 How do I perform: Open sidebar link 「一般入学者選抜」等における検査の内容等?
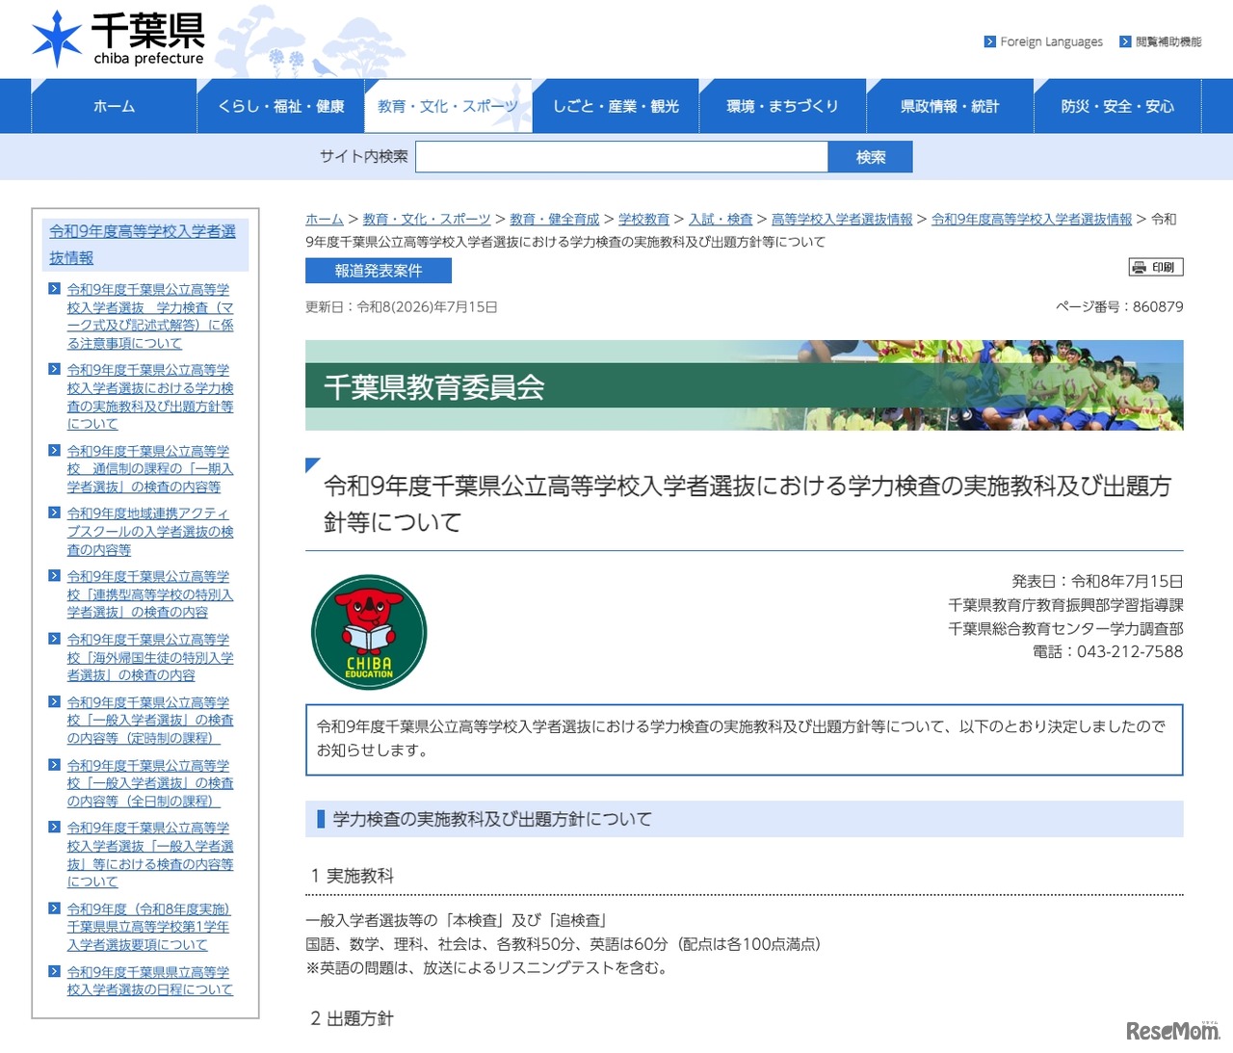(x=150, y=855)
